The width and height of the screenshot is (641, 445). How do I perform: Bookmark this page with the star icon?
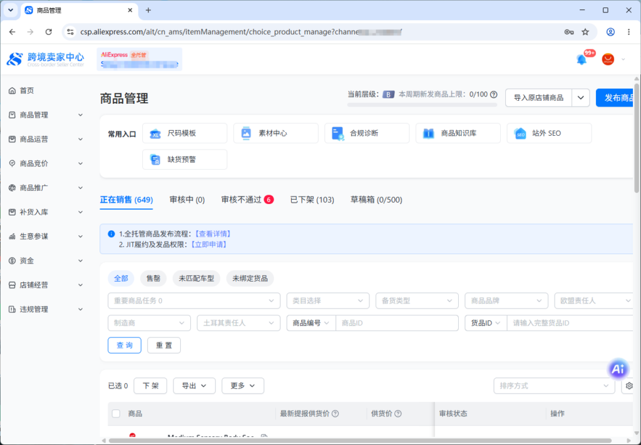(x=585, y=32)
